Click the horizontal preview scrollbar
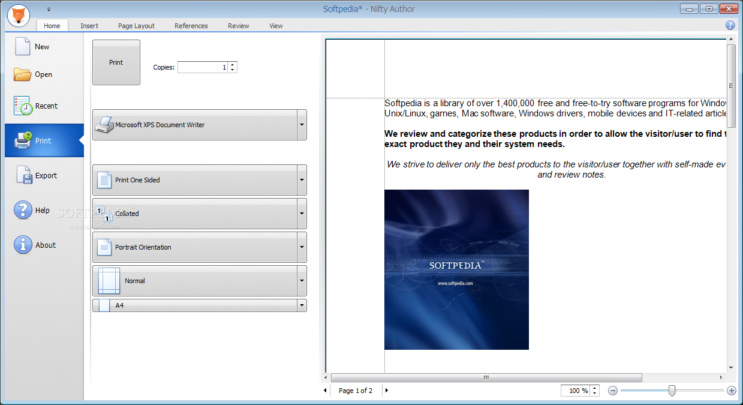The width and height of the screenshot is (743, 405). click(486, 377)
